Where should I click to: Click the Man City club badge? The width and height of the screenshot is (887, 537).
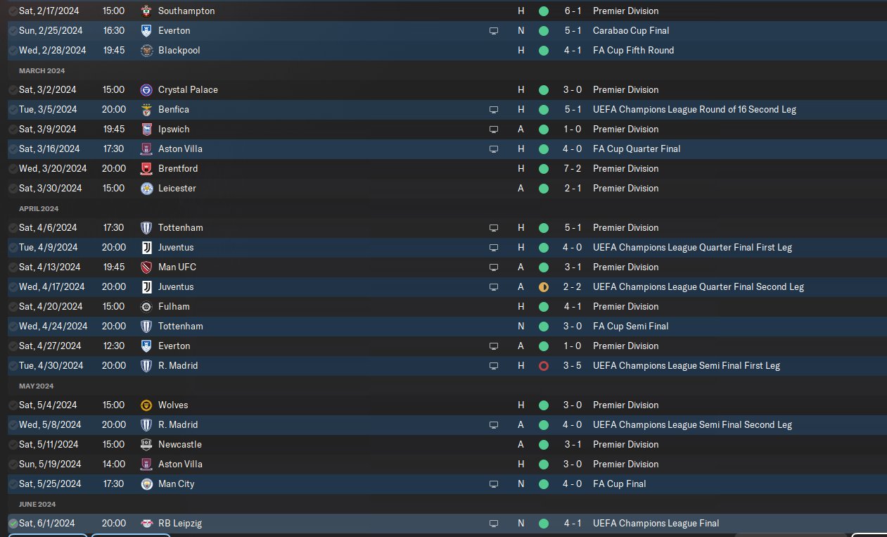(x=146, y=484)
